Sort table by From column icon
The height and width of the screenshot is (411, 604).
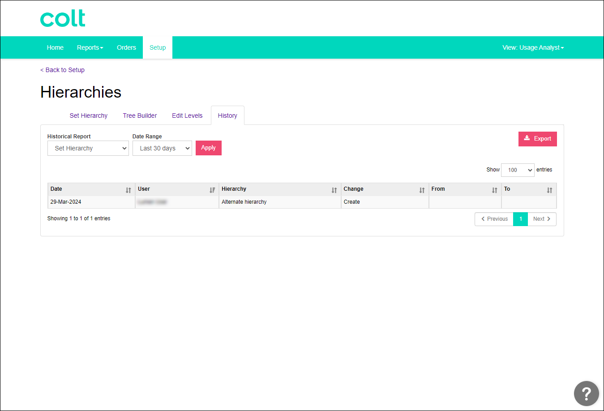click(494, 190)
